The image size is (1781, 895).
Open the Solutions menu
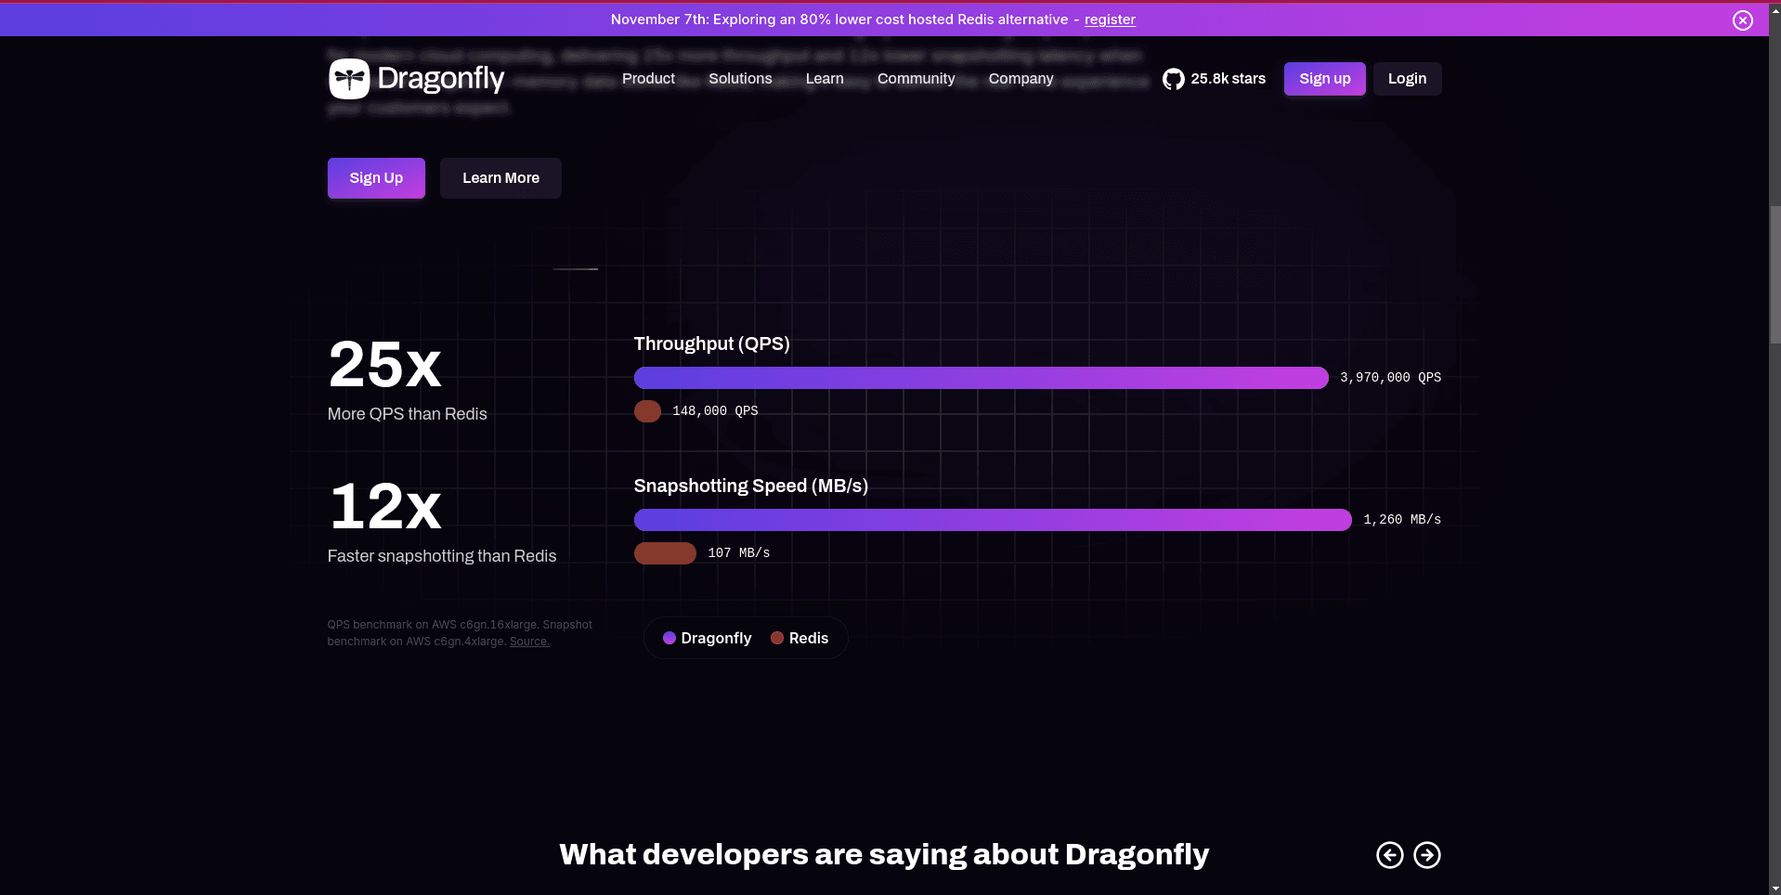click(740, 79)
